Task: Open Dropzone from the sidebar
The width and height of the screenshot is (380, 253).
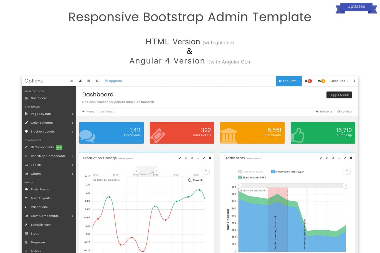Action: [x=38, y=242]
